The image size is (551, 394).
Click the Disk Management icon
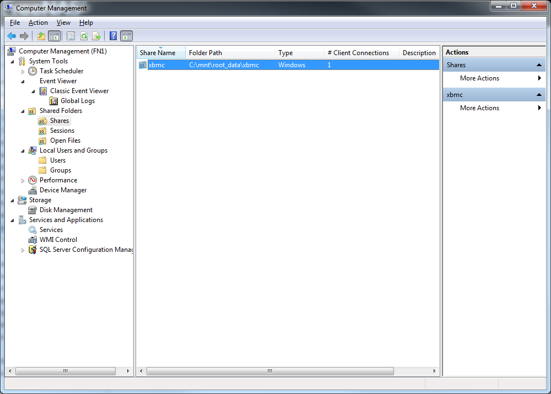(x=33, y=210)
